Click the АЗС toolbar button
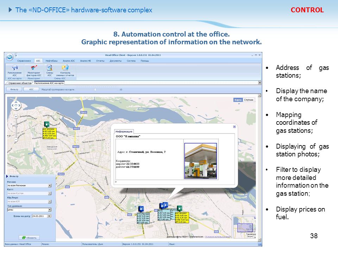The image size is (338, 253). tap(31, 89)
